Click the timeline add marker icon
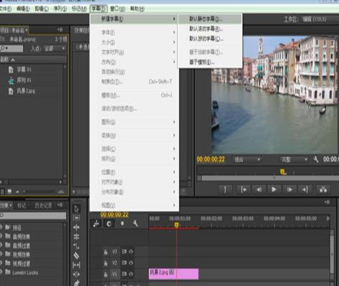339x286 pixels. pyautogui.click(x=123, y=224)
